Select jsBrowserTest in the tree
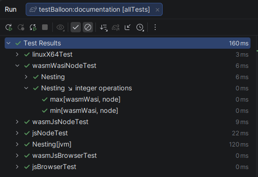This screenshot has width=258, height=177. point(54,167)
